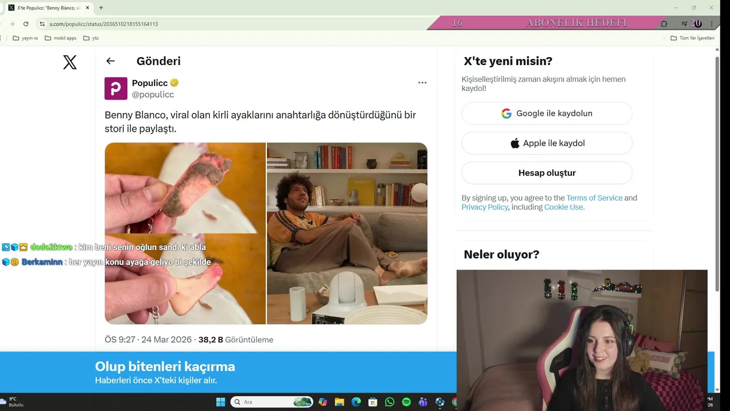Click the Olup bitenleri kaçırma banner text
This screenshot has height=411, width=730.
[x=165, y=366]
